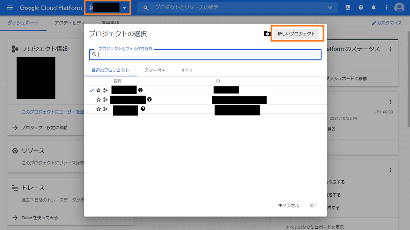Click このプロジェクトにユーザーを追加 link
The image size is (410, 230).
pos(53,112)
